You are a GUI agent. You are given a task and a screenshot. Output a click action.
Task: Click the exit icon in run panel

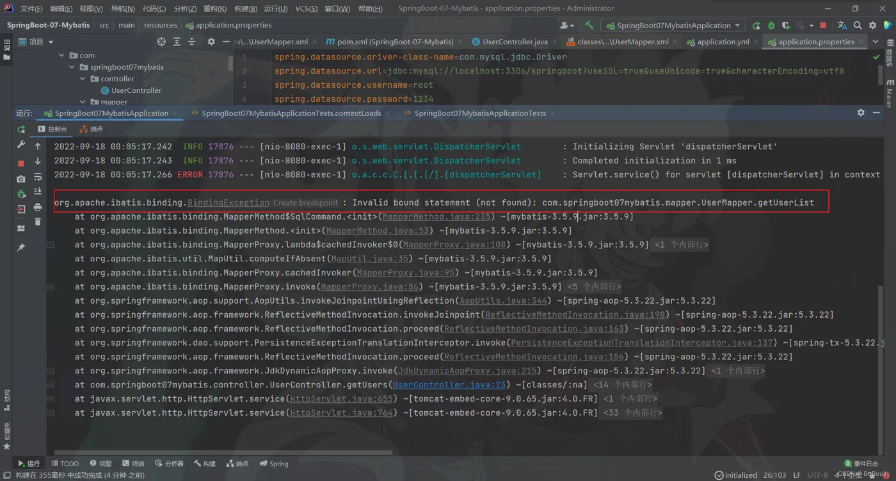click(x=21, y=209)
